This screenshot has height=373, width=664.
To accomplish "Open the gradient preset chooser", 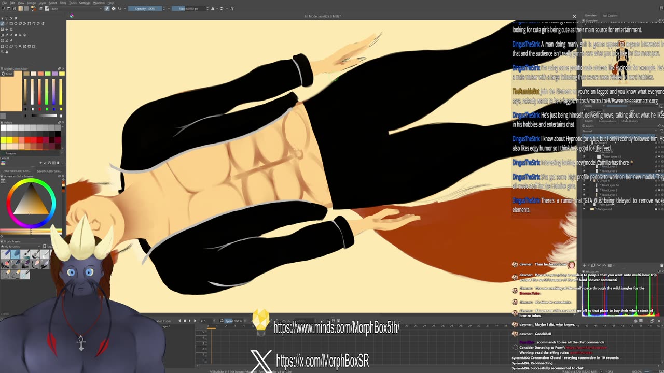I will [20, 9].
